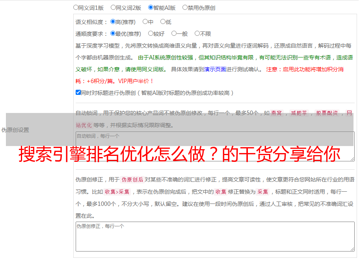Click the 收集>采集 example tag
Image resolution: width=359 pixels, height=259 pixels.
[x=117, y=192]
